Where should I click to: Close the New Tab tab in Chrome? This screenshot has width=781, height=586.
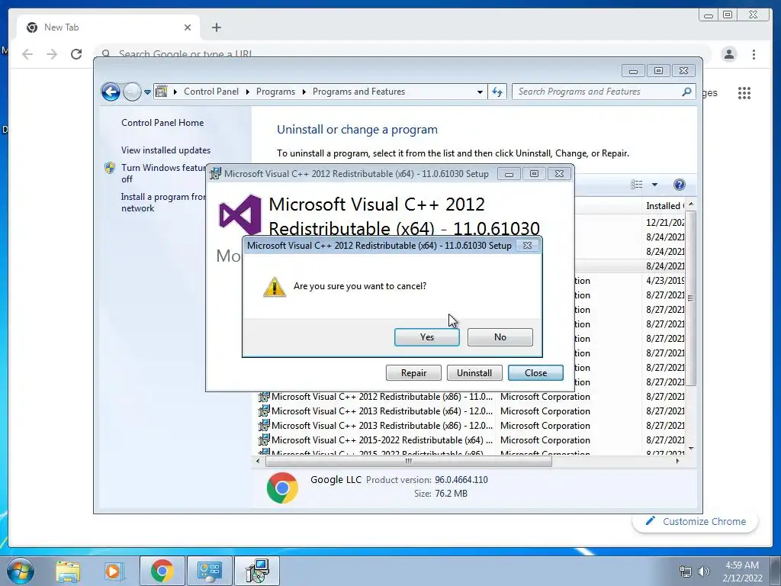188,27
